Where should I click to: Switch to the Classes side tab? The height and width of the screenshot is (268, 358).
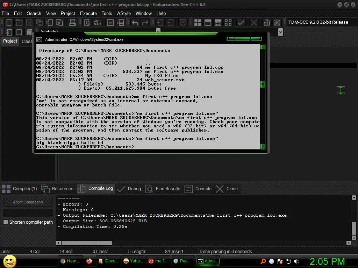click(x=27, y=41)
